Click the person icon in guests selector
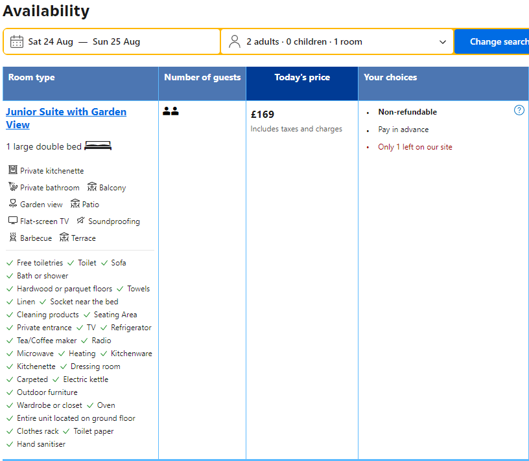The height and width of the screenshot is (461, 529). 235,42
